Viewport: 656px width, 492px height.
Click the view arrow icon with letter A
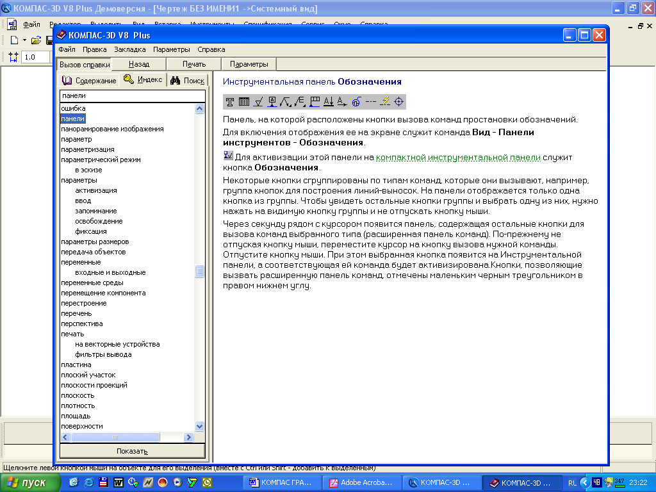pyautogui.click(x=342, y=102)
